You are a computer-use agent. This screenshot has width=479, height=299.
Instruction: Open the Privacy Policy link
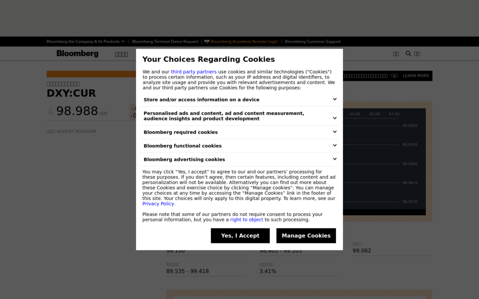point(158,204)
